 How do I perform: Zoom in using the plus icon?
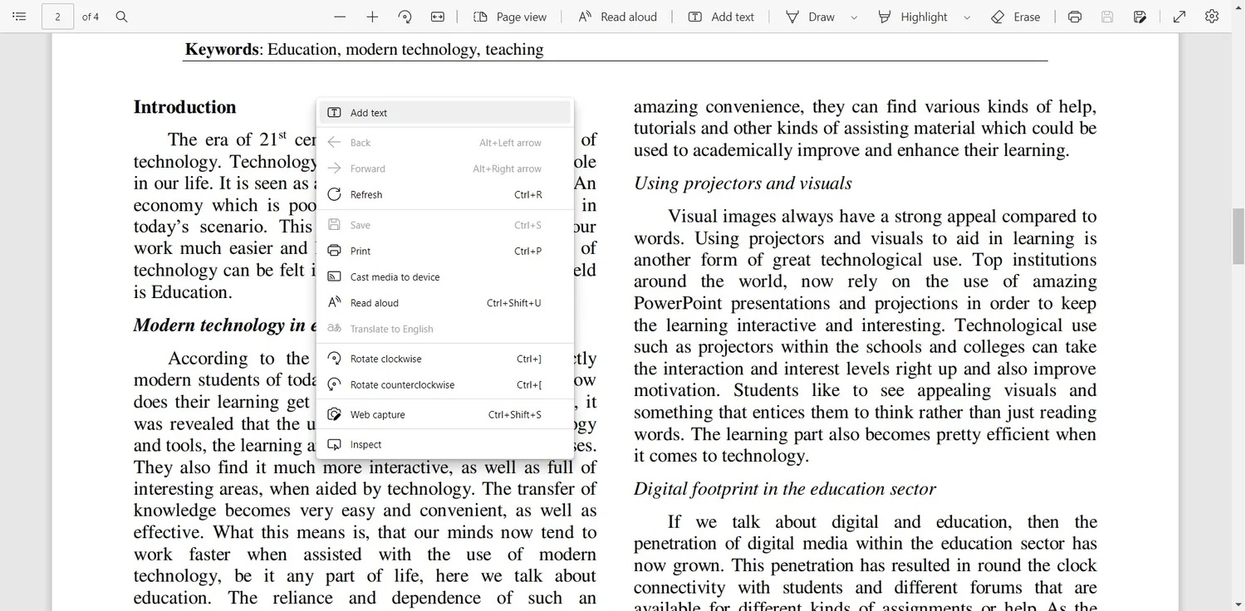(x=372, y=17)
